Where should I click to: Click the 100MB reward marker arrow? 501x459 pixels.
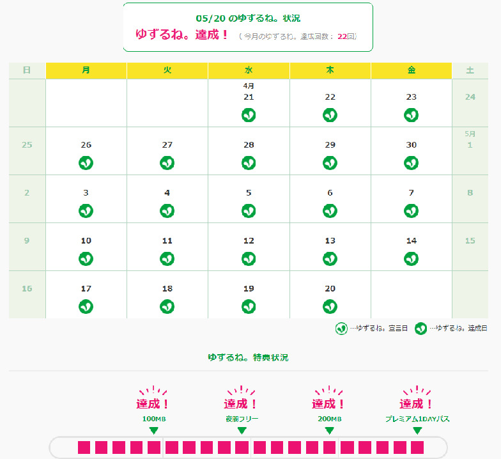pyautogui.click(x=153, y=430)
